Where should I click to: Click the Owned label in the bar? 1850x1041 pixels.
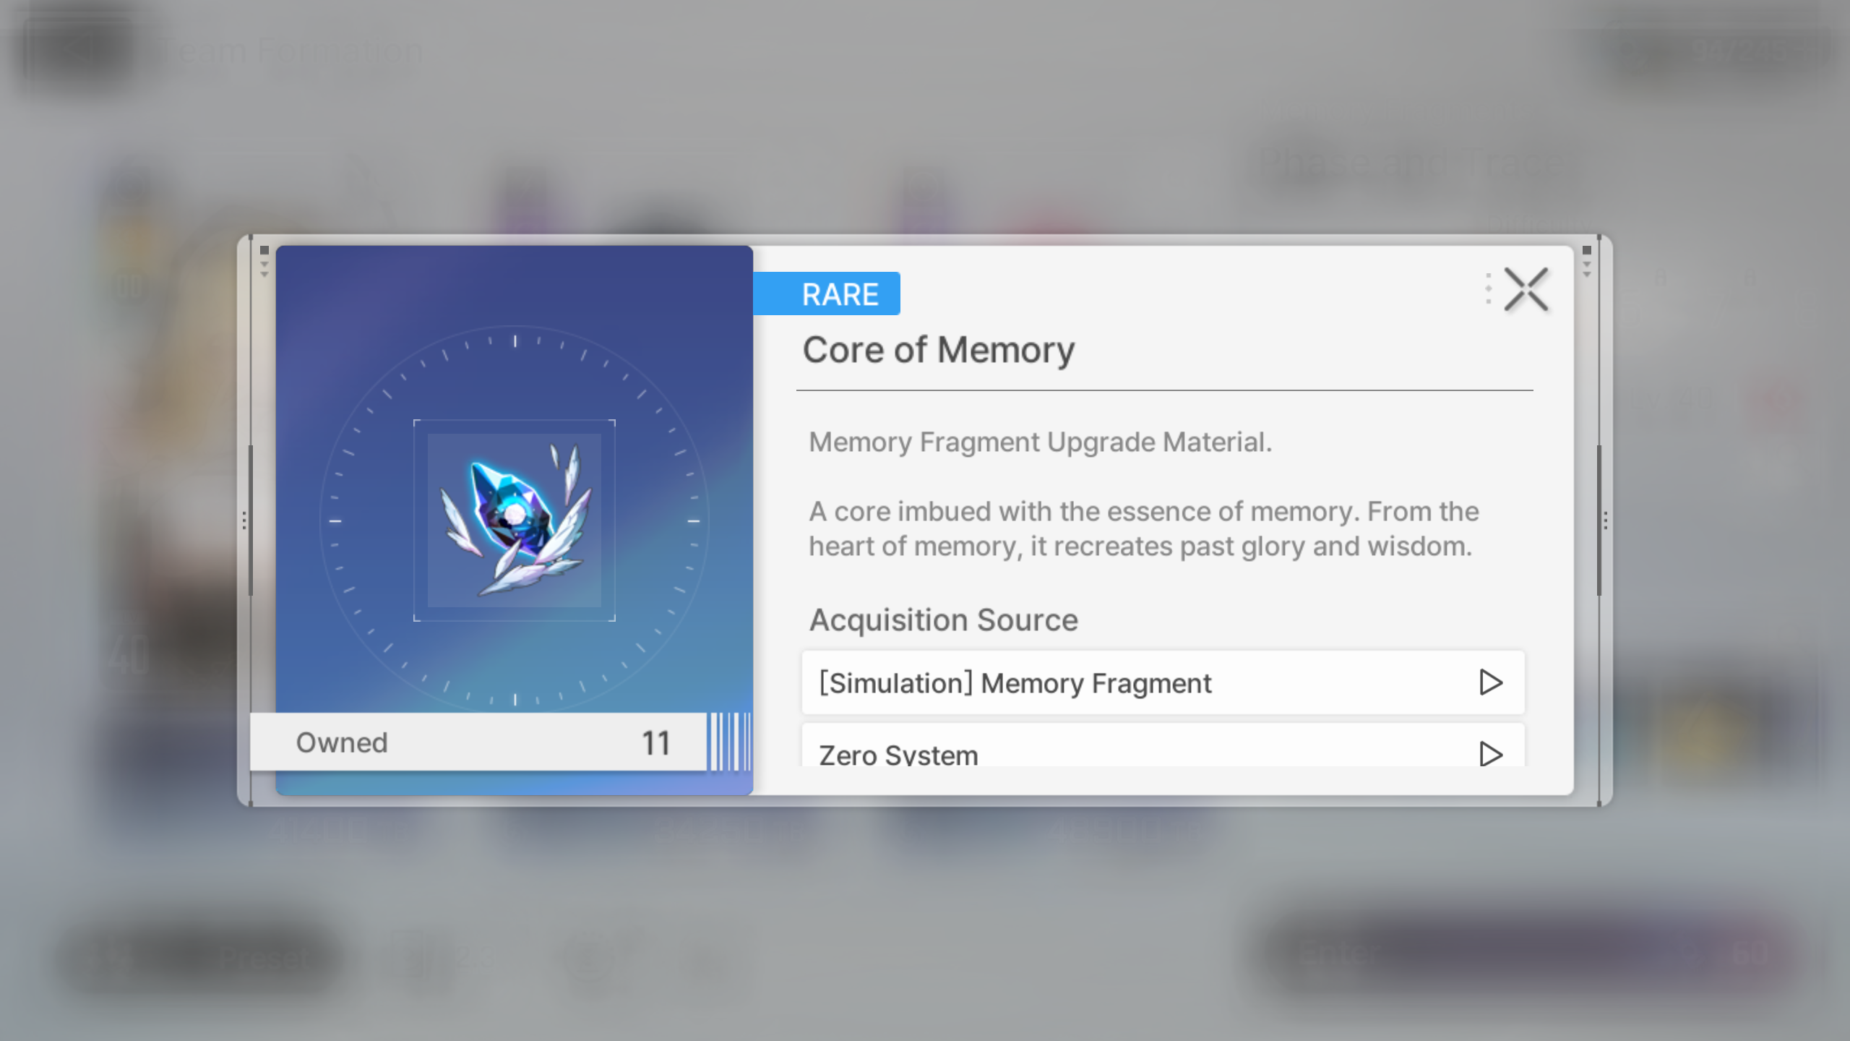(x=342, y=742)
